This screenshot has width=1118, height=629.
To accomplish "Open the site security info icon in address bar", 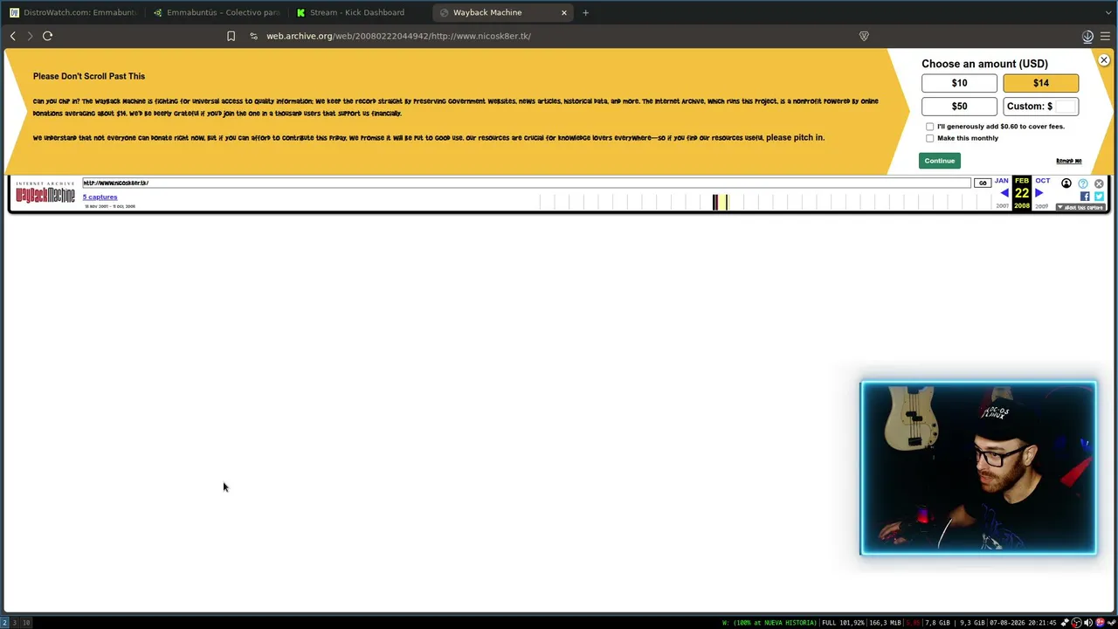I will (253, 36).
